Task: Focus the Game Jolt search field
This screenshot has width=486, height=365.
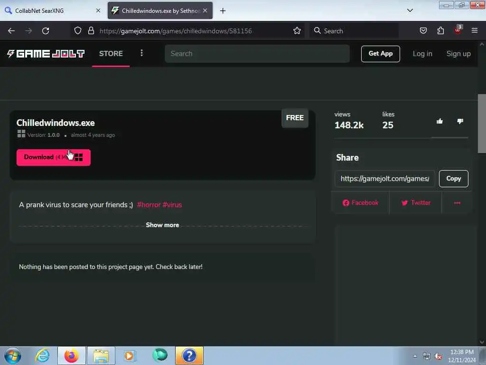Action: (x=257, y=54)
